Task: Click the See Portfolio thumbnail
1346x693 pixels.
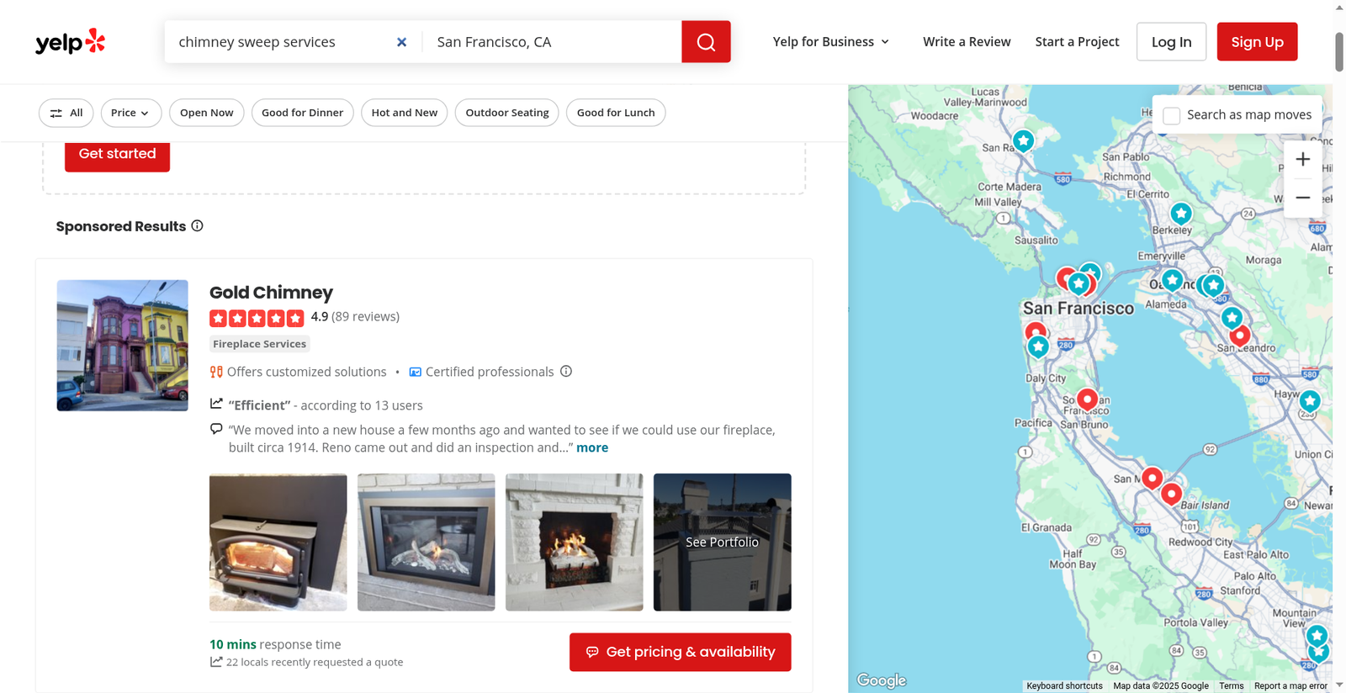Action: (x=723, y=542)
